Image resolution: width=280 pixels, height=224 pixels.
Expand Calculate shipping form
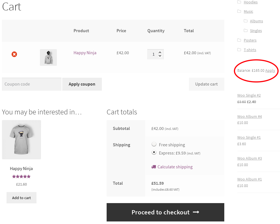coord(175,167)
